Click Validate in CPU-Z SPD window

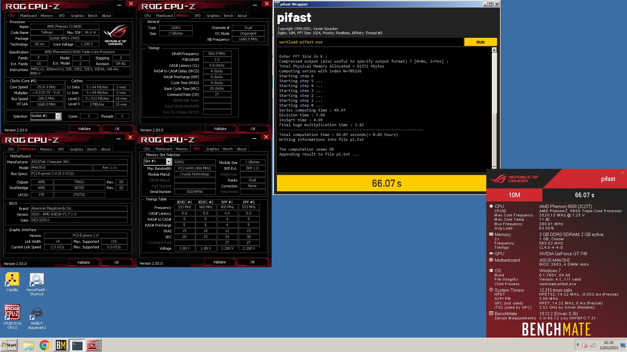click(x=219, y=262)
